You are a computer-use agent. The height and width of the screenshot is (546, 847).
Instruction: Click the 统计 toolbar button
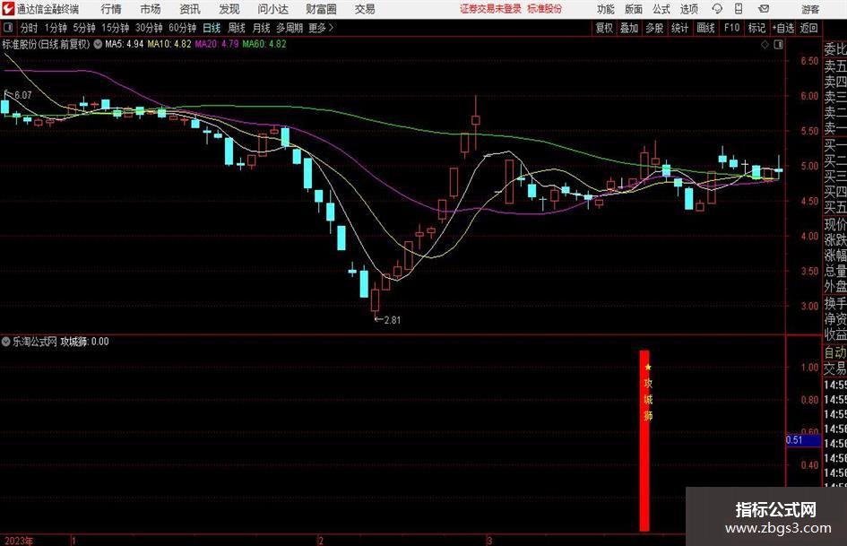679,28
